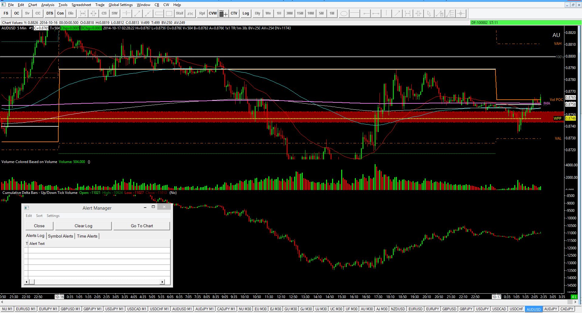This screenshot has height=313, width=582.
Task: Click the CTV toolbar button
Action: click(x=234, y=13)
